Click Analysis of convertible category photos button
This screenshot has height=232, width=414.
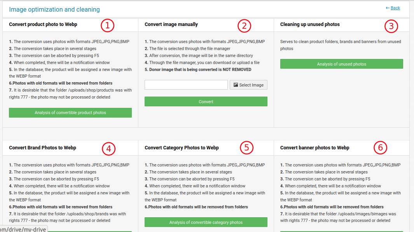coord(206,222)
